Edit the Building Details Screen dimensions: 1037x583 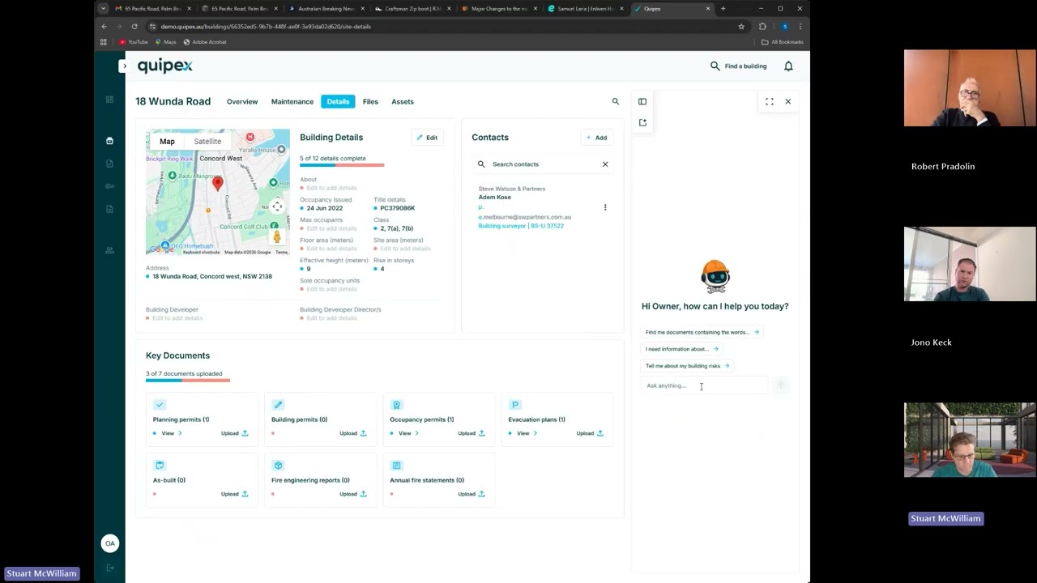427,138
